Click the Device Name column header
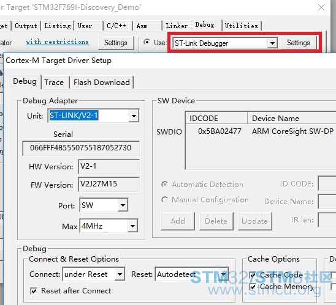 tap(292, 118)
